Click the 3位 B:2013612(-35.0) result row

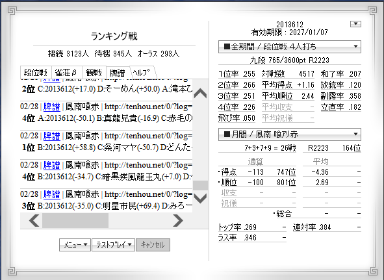click(107, 206)
